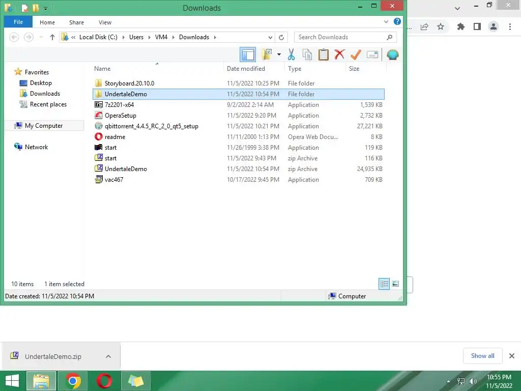This screenshot has width=521, height=391.
Task: Toggle the preview pane layout button
Action: coord(248,54)
